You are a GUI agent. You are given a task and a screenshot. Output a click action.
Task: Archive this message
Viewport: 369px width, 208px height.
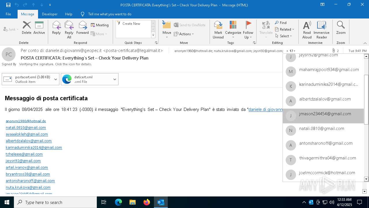pyautogui.click(x=39, y=28)
